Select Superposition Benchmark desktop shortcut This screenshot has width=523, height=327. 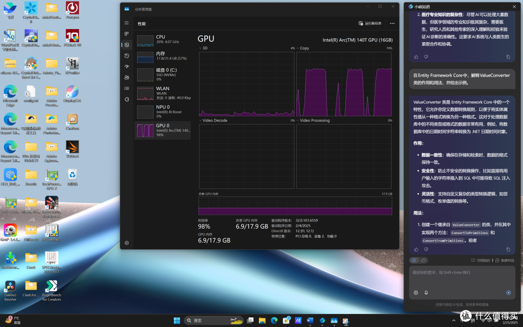[52, 207]
